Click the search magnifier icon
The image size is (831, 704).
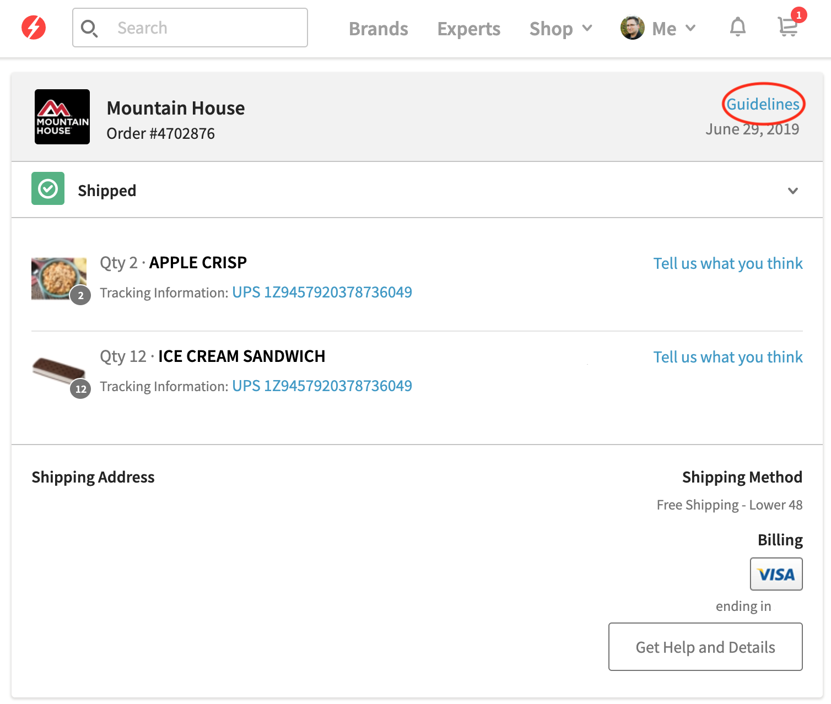click(89, 28)
